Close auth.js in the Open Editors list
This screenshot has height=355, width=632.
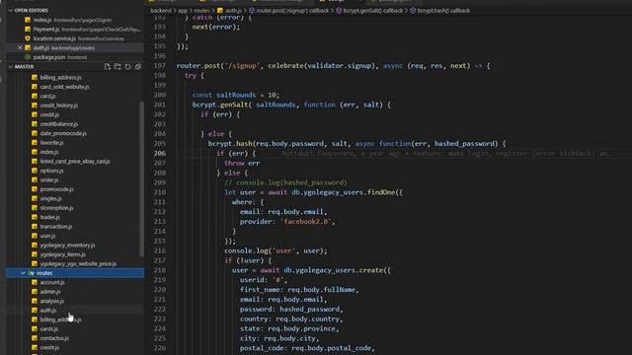click(20, 48)
